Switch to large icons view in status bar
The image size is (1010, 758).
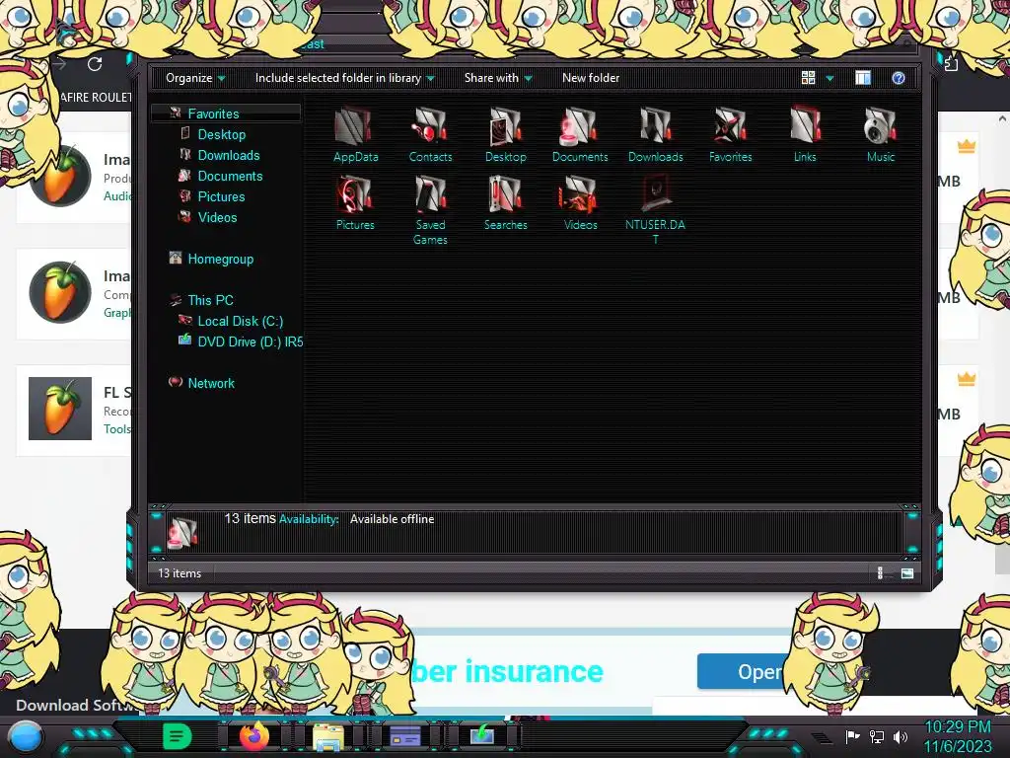point(907,573)
